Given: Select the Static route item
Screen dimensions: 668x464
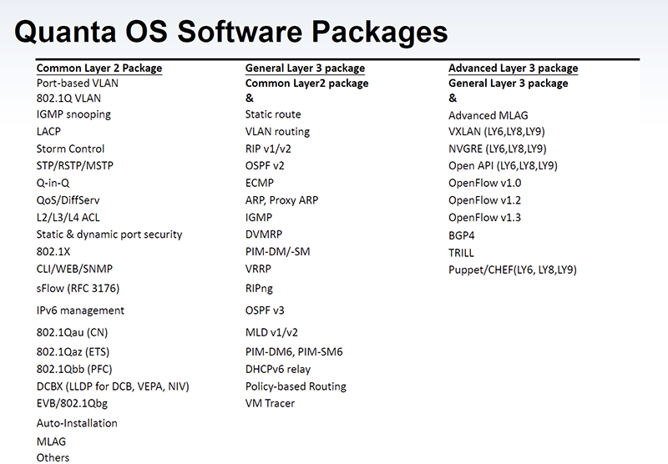Looking at the screenshot, I should pos(273,114).
